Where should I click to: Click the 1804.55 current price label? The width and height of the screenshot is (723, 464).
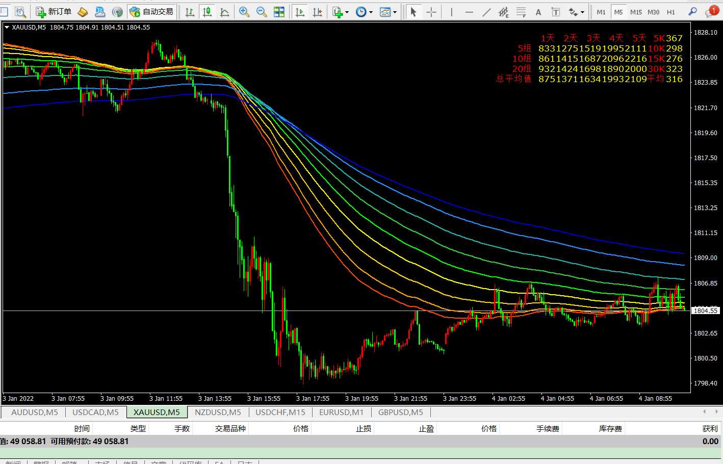pyautogui.click(x=706, y=311)
